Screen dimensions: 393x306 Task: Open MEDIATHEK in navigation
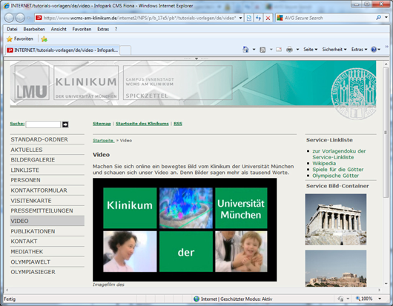coord(47,252)
